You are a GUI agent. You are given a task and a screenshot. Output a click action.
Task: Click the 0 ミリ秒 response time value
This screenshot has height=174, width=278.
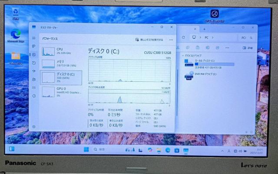coord(114,115)
